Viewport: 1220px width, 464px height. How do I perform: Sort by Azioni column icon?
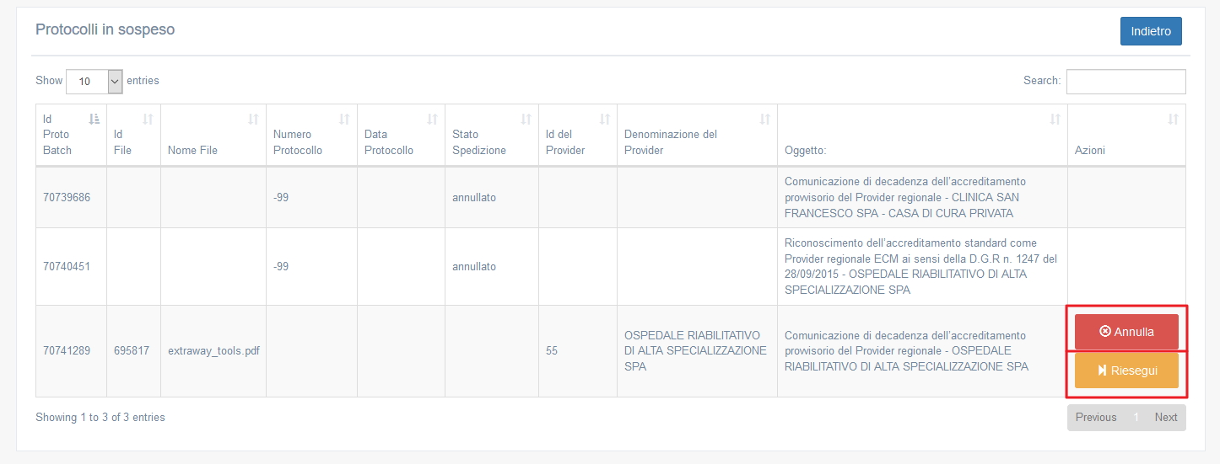coord(1173,120)
